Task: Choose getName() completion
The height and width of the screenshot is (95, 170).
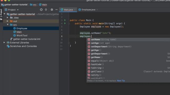Action: [128, 57]
